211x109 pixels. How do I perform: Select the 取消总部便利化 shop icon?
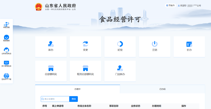pos(85,68)
